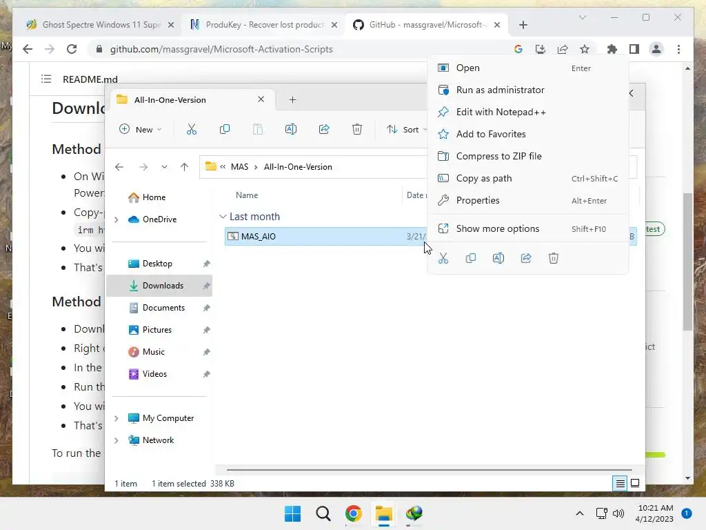Collapse the Last month group
The width and height of the screenshot is (706, 530).
(223, 217)
